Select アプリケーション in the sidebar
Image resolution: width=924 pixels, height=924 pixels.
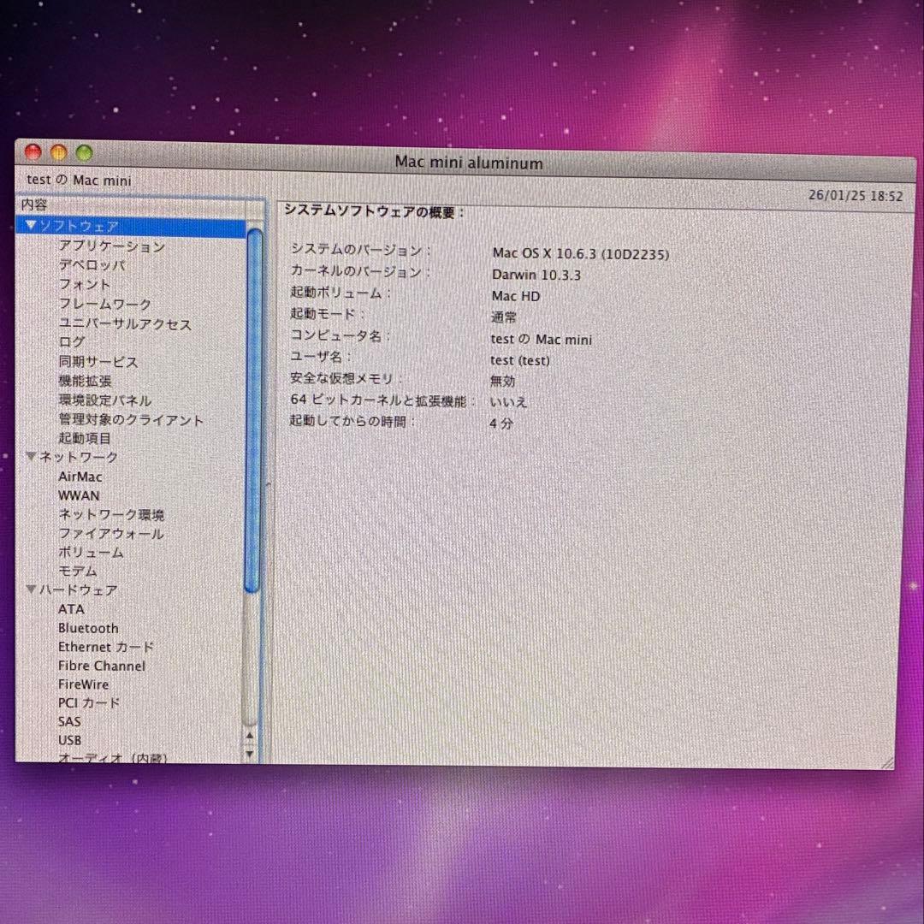(111, 246)
